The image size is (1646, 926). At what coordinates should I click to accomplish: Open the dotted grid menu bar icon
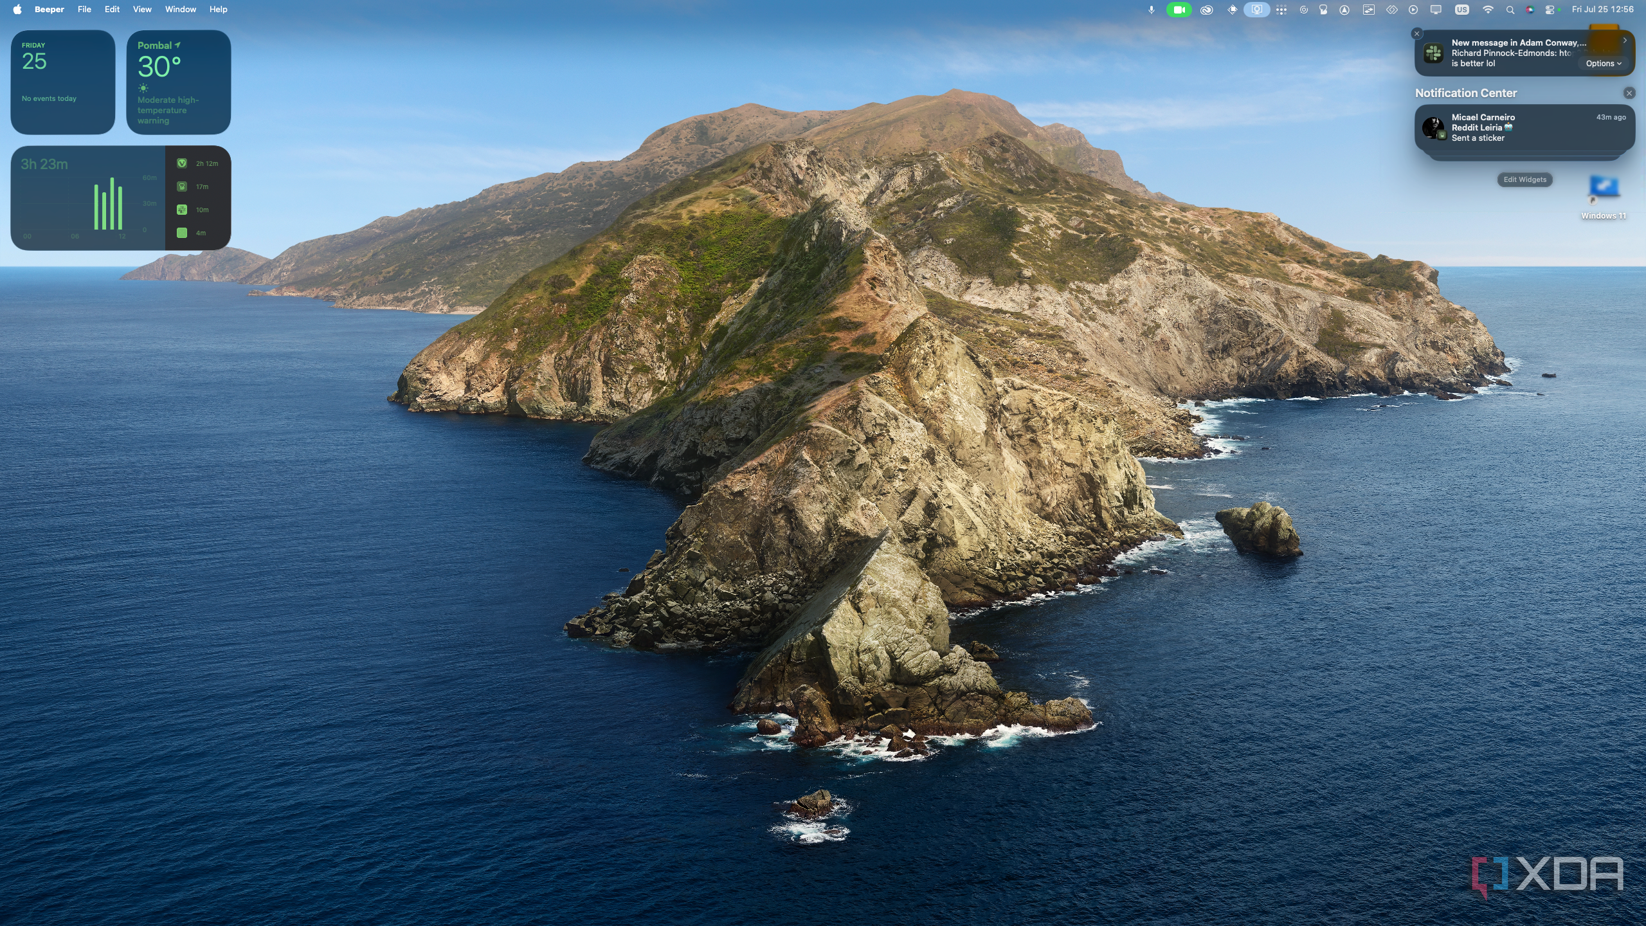click(x=1281, y=10)
